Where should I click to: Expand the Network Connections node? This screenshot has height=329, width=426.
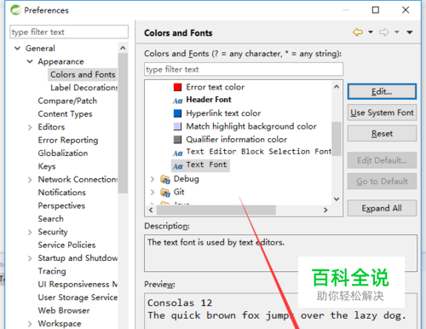tap(30, 180)
